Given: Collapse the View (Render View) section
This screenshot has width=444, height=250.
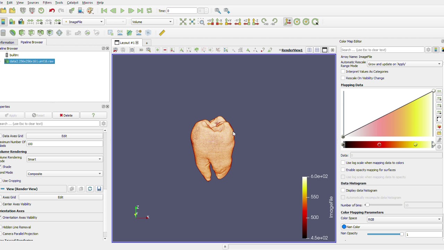Looking at the screenshot, I should (x=2, y=189).
